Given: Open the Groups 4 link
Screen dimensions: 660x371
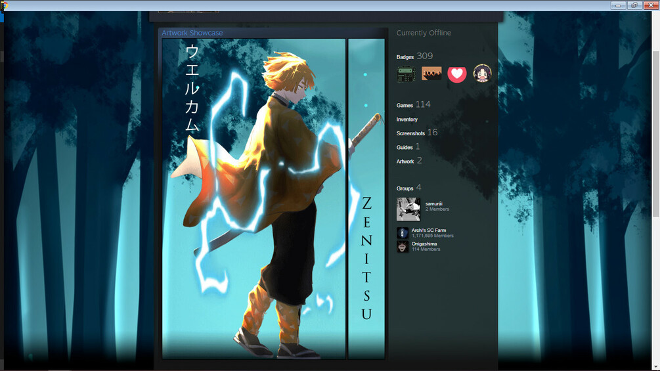Looking at the screenshot, I should click(408, 188).
